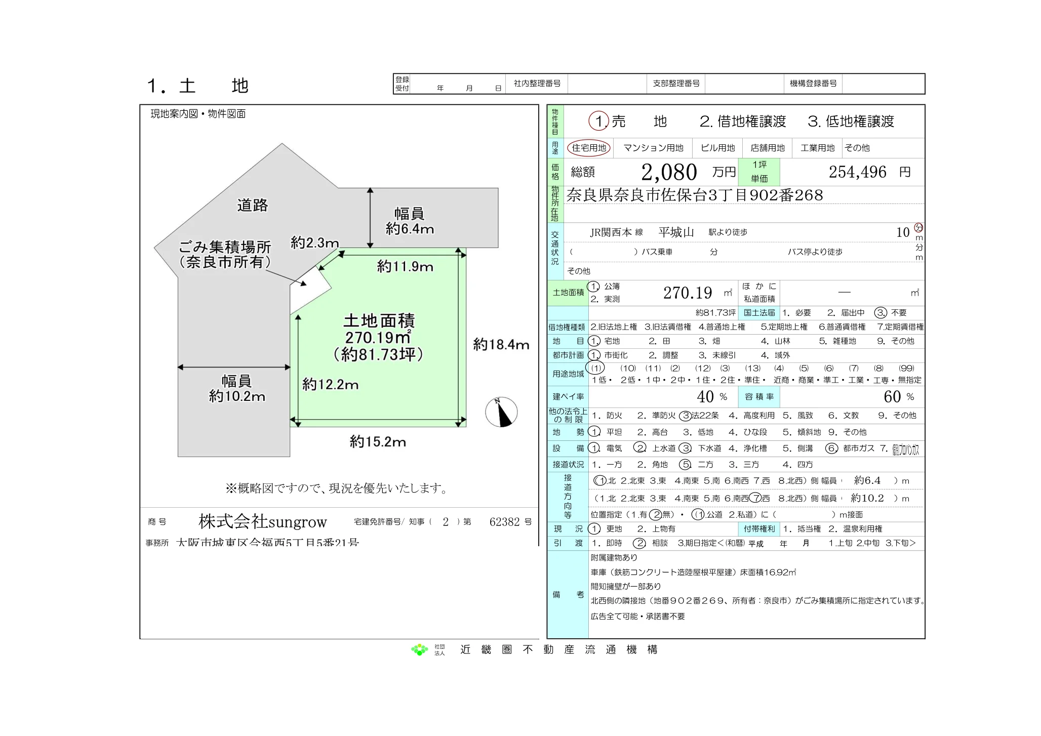Choose the ビル用地 usage cell
Image resolution: width=1041 pixels, height=736 pixels.
pyautogui.click(x=717, y=148)
